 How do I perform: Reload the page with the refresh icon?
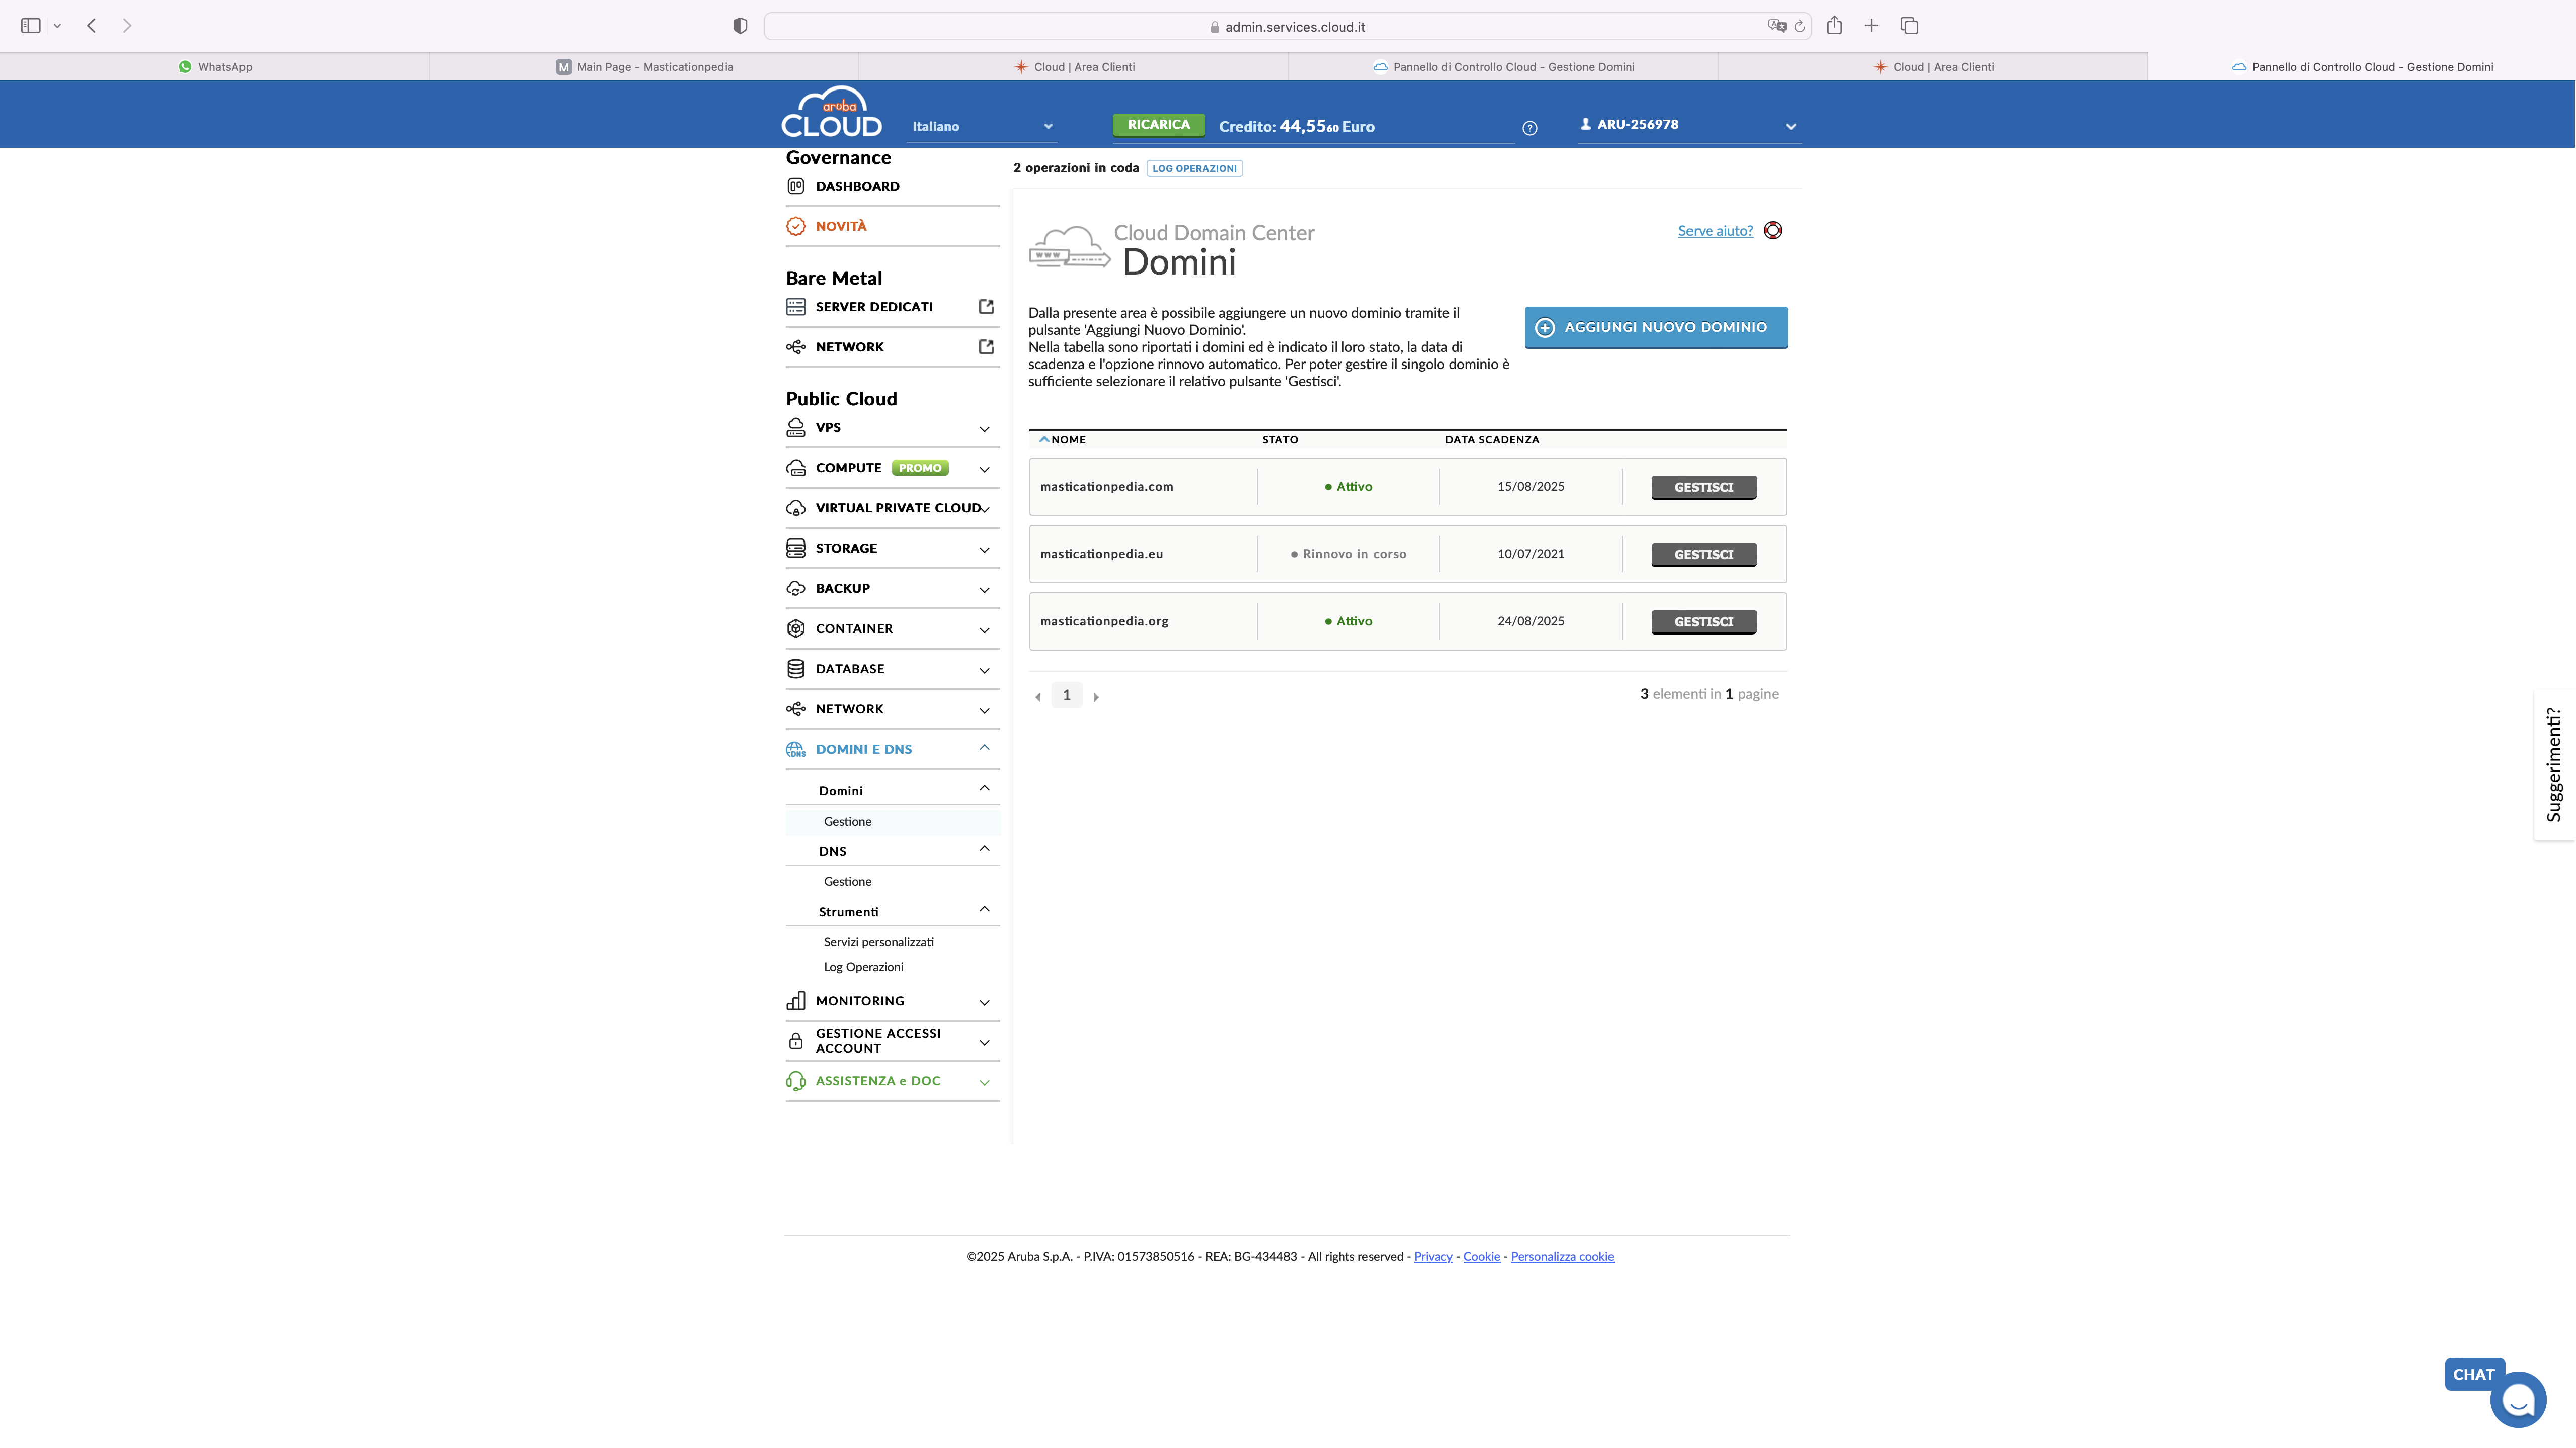(x=1800, y=26)
